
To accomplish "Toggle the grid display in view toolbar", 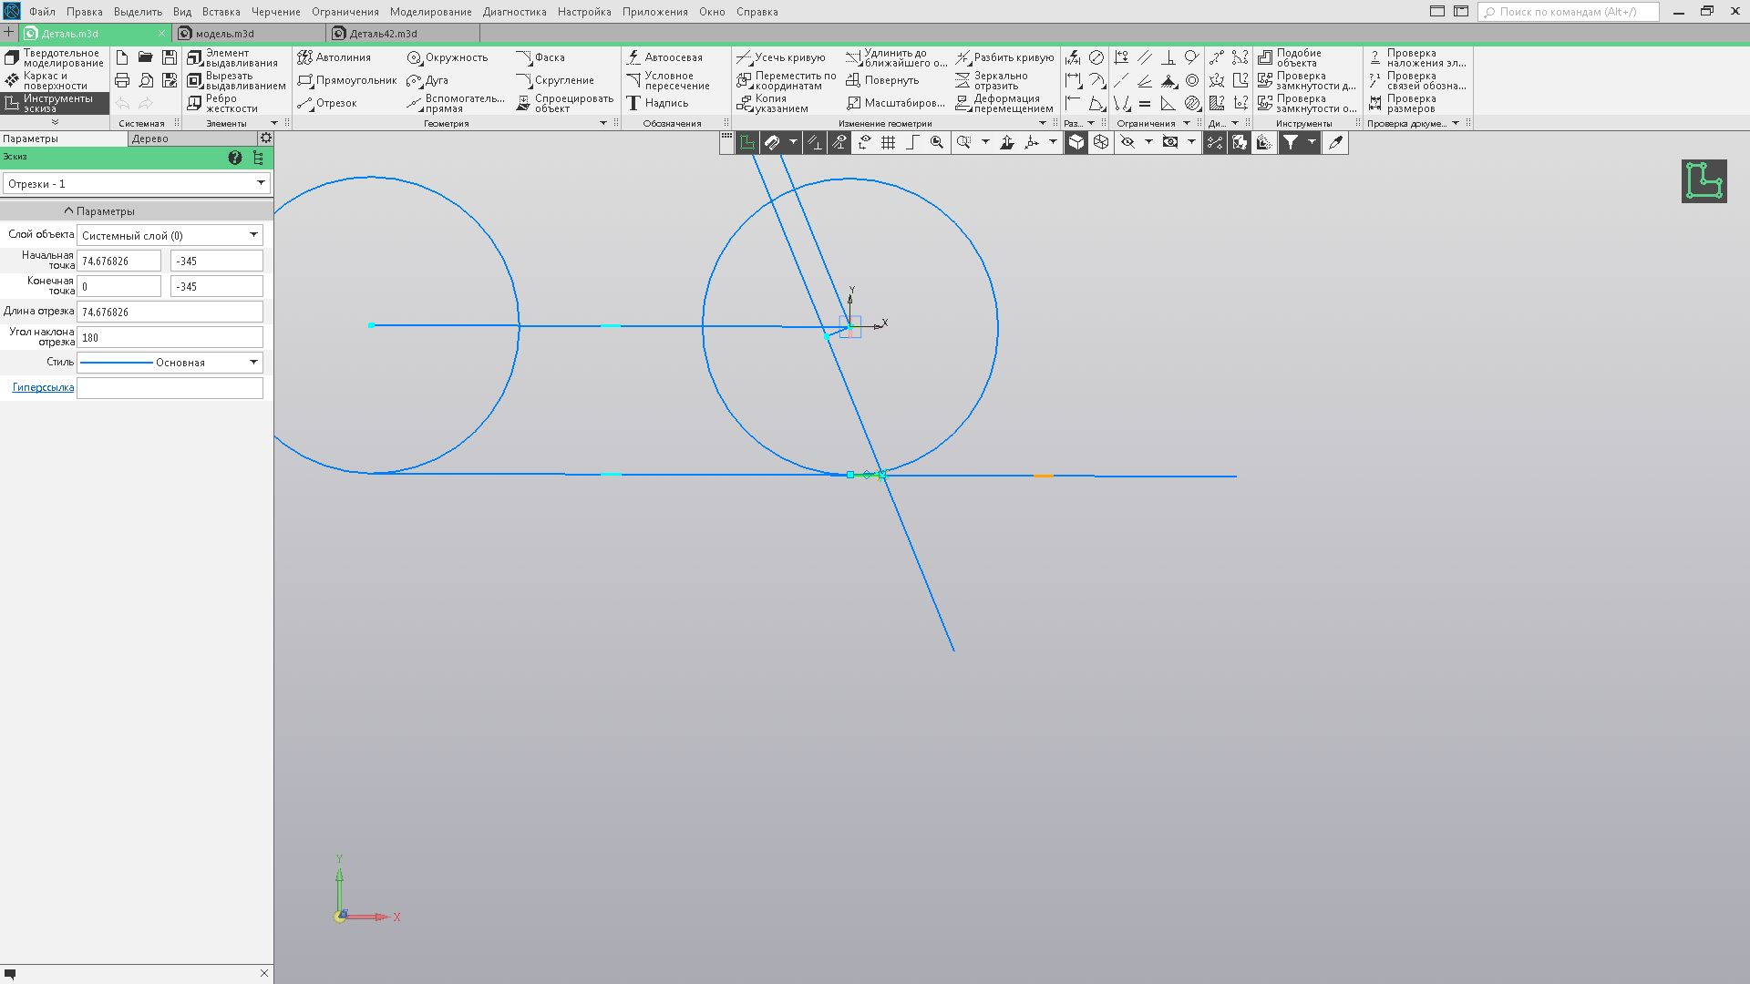I will 888,142.
